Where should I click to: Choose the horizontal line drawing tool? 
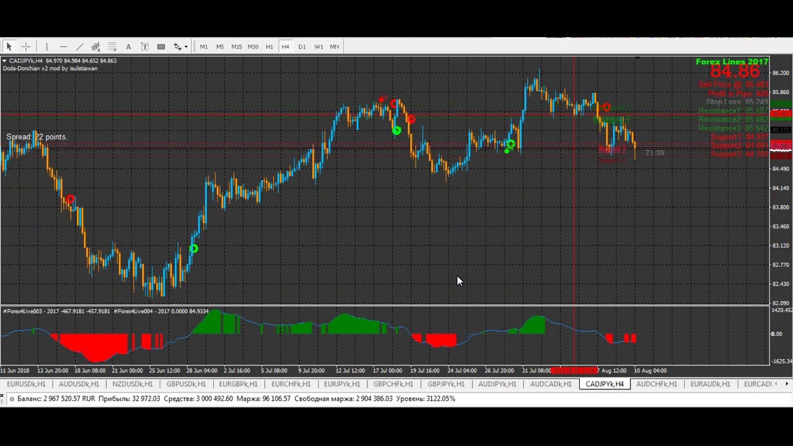click(63, 46)
